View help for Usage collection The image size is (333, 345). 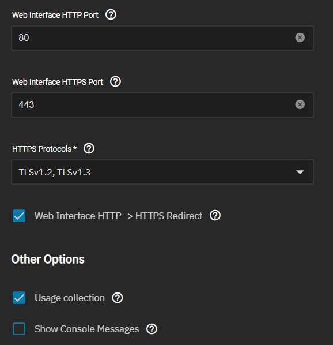click(118, 298)
